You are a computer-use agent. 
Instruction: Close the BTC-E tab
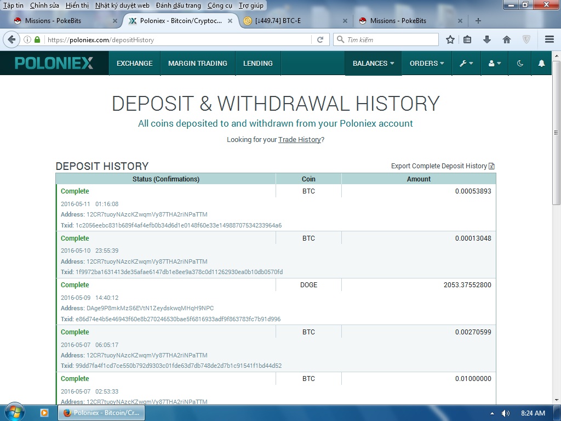click(345, 21)
